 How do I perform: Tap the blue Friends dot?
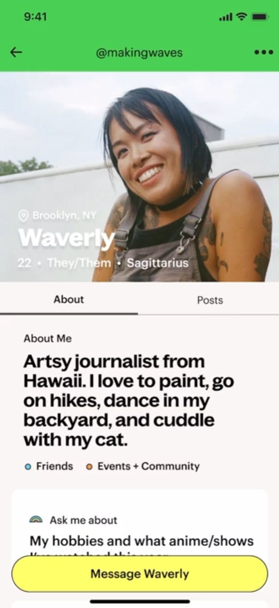click(28, 467)
